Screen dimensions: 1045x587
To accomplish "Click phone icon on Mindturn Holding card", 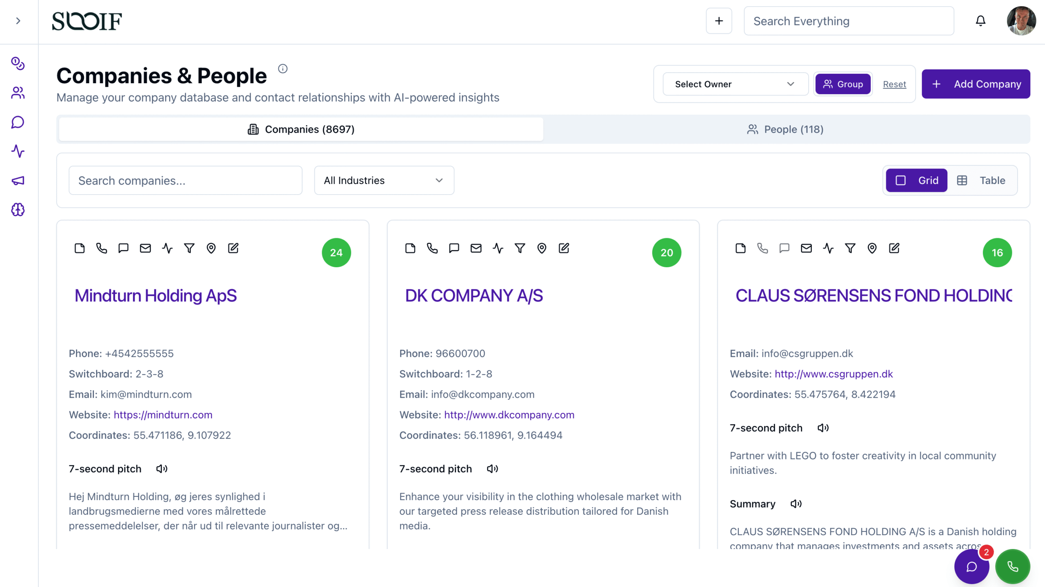I will click(x=101, y=248).
